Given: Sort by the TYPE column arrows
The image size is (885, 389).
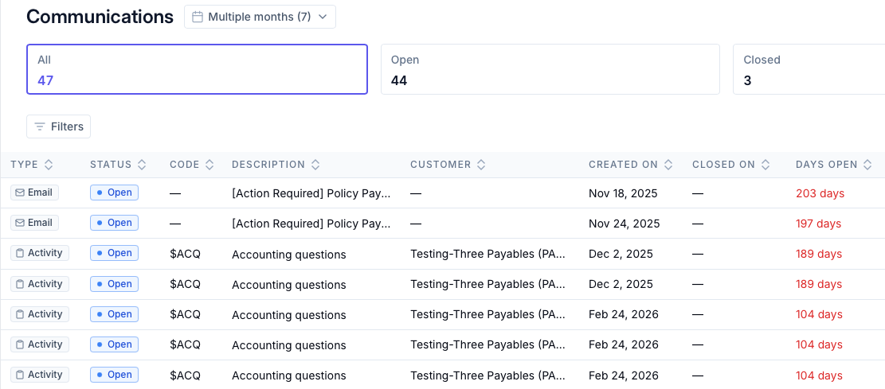Looking at the screenshot, I should 49,165.
